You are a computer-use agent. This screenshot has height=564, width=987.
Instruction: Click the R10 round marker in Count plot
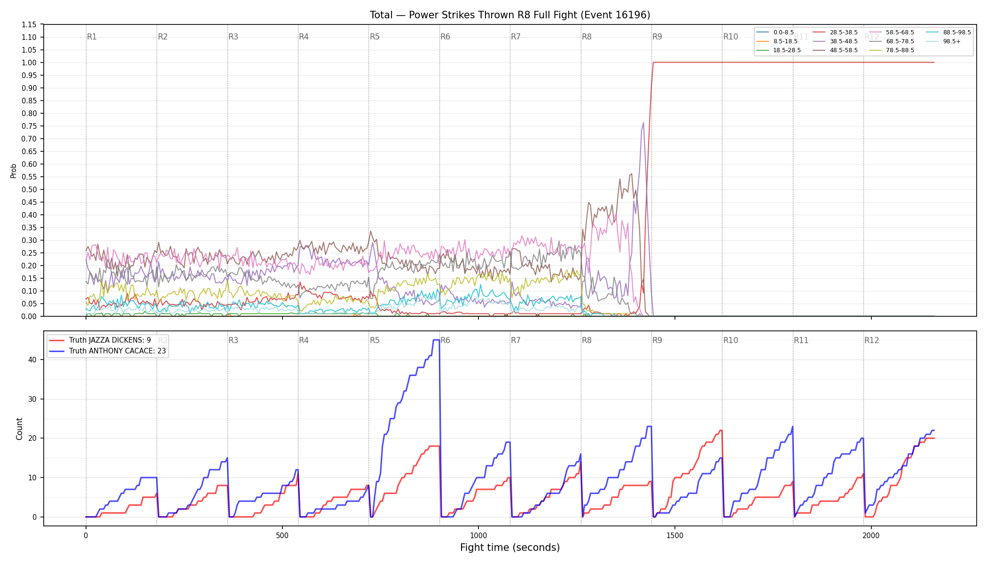point(731,340)
